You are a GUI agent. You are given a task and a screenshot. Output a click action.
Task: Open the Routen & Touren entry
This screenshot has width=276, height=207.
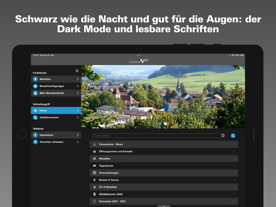[x=164, y=180]
